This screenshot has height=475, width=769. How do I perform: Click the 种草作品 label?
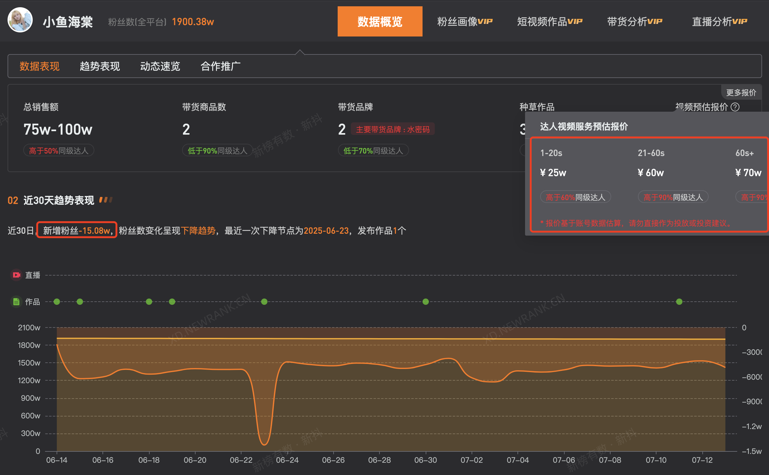[537, 107]
